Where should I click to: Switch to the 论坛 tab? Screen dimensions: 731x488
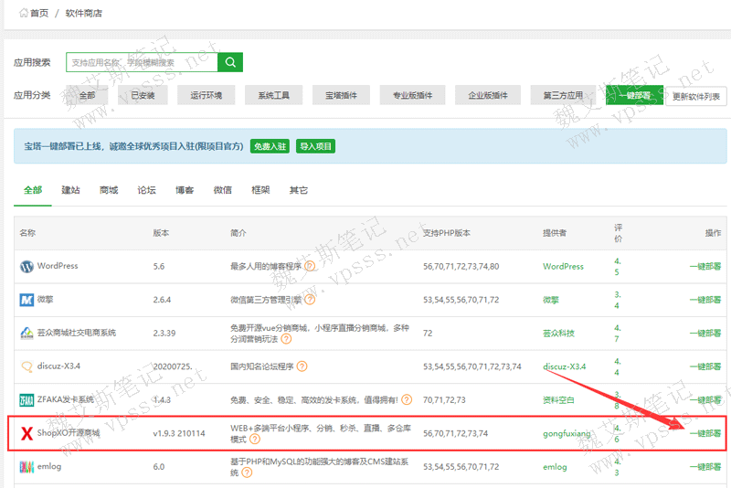146,190
